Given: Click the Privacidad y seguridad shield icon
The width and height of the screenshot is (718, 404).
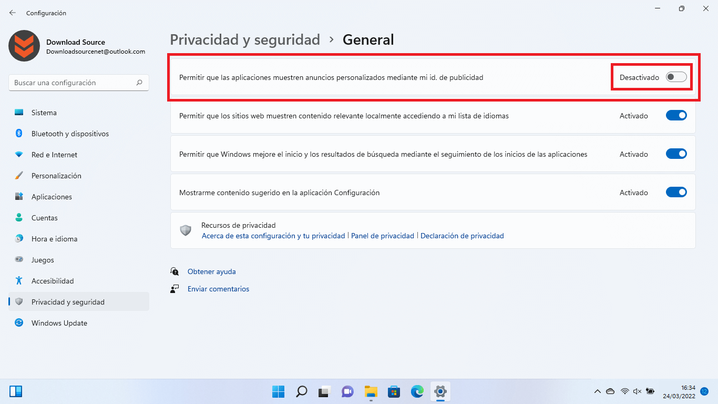Looking at the screenshot, I should coord(19,302).
